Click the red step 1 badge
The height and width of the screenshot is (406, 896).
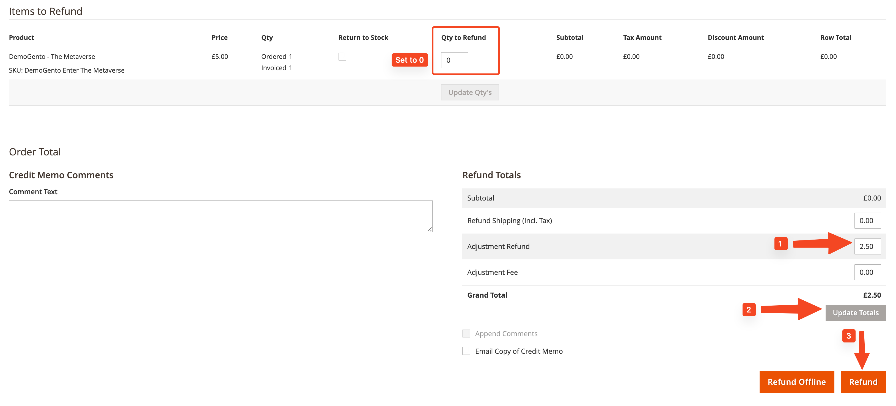[780, 243]
